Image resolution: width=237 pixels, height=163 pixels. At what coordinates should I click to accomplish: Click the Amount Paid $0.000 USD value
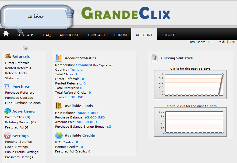pyautogui.click(x=87, y=122)
